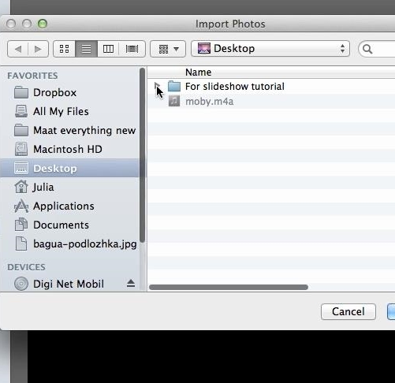Go forward using the right arrow
Image resolution: width=395 pixels, height=383 pixels.
(x=38, y=49)
